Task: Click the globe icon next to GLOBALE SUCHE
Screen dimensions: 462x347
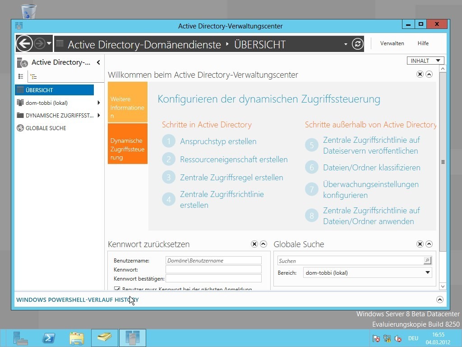Action: coord(20,128)
